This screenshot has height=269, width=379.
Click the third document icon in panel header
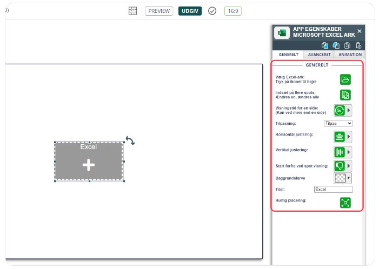click(347, 45)
